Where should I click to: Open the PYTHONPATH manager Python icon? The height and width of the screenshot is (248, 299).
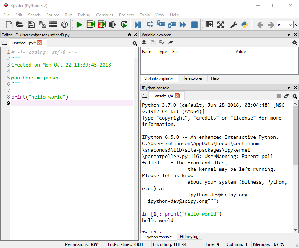244,25
